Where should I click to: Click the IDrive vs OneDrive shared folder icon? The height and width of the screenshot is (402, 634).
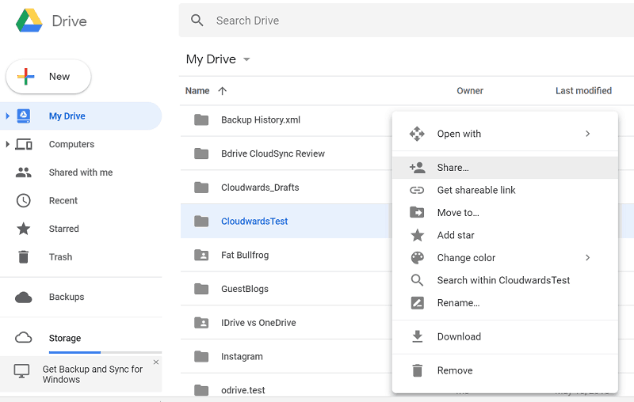pos(201,323)
